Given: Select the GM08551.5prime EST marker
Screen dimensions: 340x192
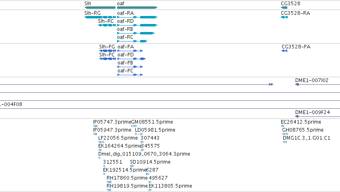Looking at the screenshot, I should [134, 126].
